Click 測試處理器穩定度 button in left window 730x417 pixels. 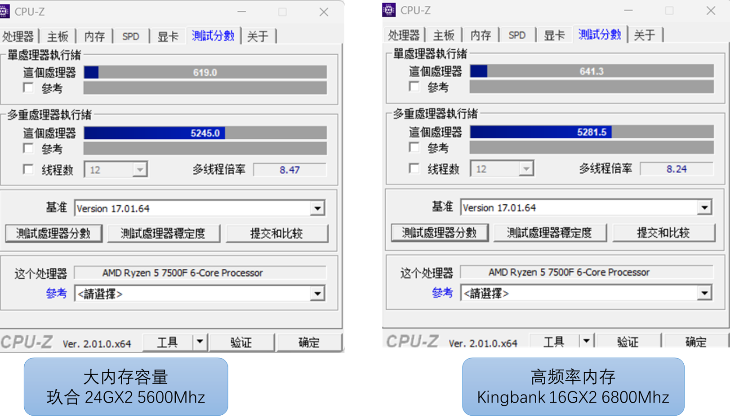(163, 233)
